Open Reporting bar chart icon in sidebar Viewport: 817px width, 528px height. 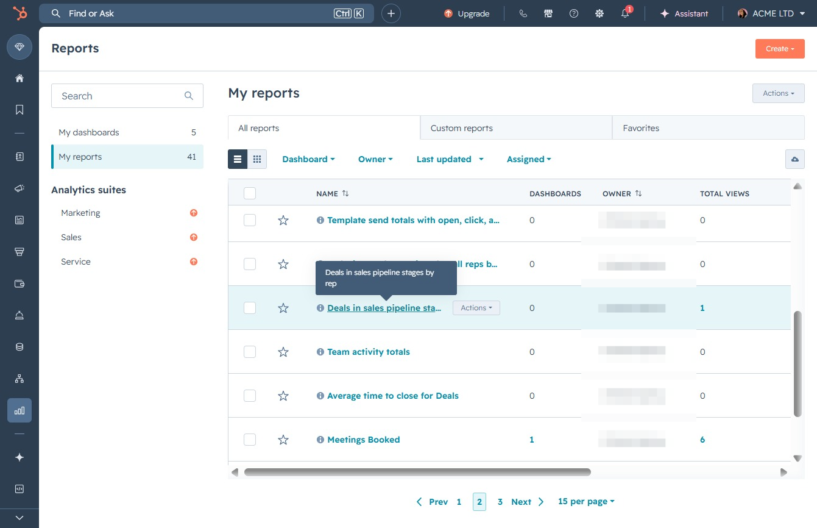coord(19,410)
